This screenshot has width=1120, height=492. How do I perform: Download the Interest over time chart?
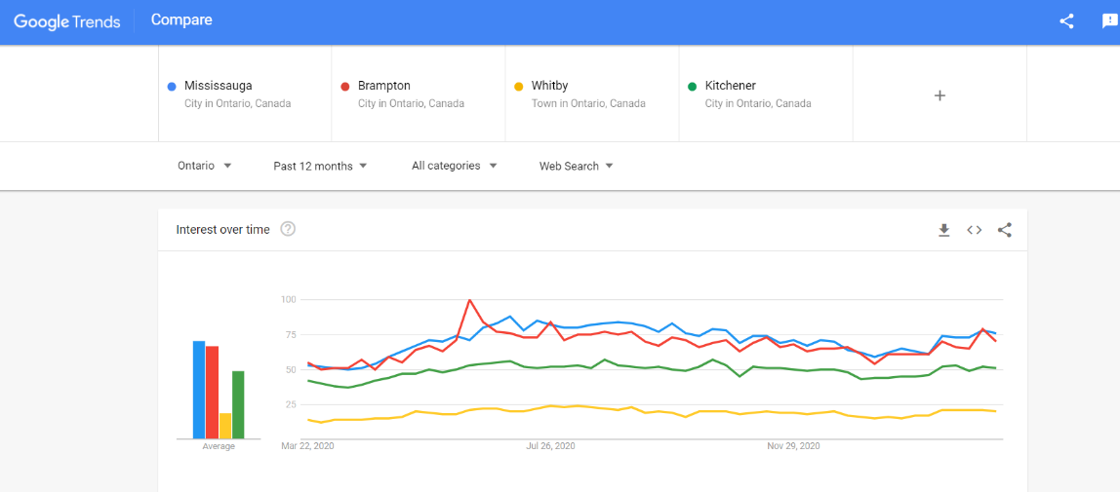(943, 230)
